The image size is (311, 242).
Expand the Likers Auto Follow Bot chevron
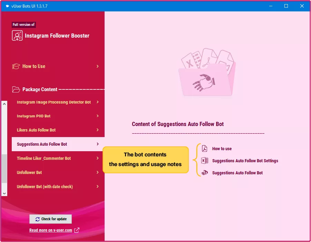pos(97,130)
